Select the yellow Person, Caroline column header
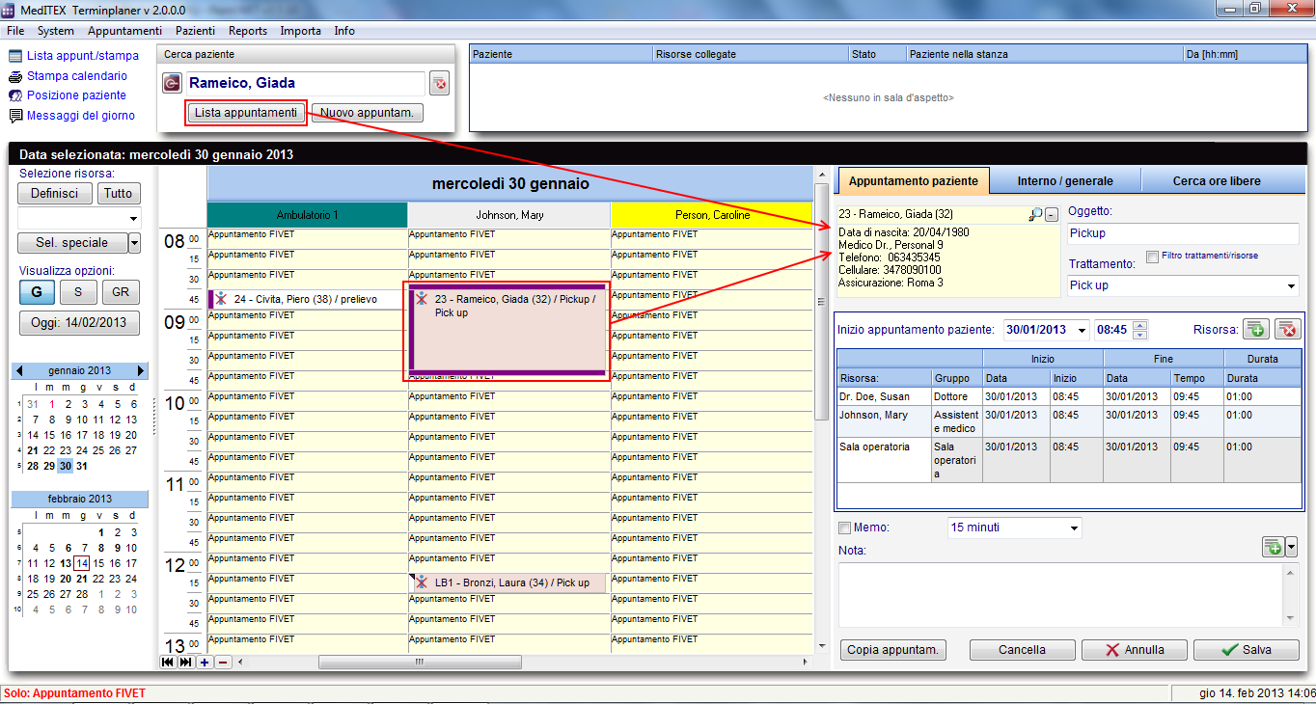The image size is (1316, 704). coord(712,215)
